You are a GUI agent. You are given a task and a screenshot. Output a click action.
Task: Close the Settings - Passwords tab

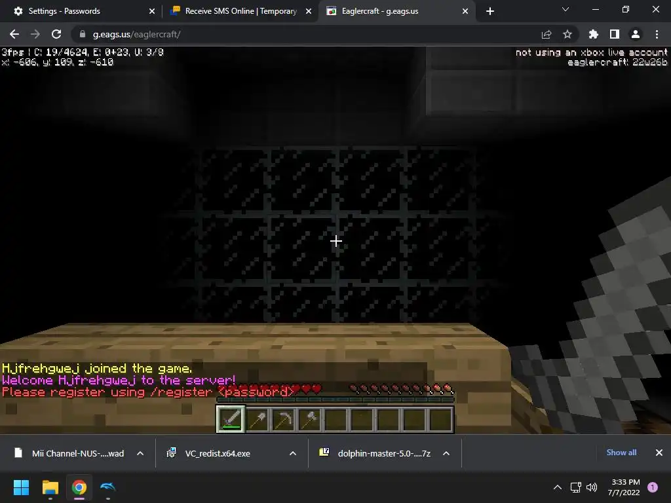pyautogui.click(x=152, y=11)
